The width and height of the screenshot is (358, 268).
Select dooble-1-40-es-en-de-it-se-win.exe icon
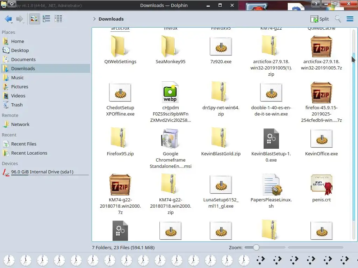[x=271, y=92]
